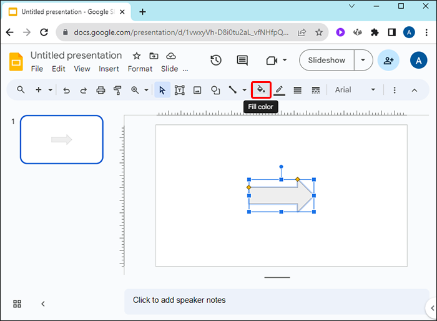Open the View menu
The height and width of the screenshot is (321, 437).
82,69
